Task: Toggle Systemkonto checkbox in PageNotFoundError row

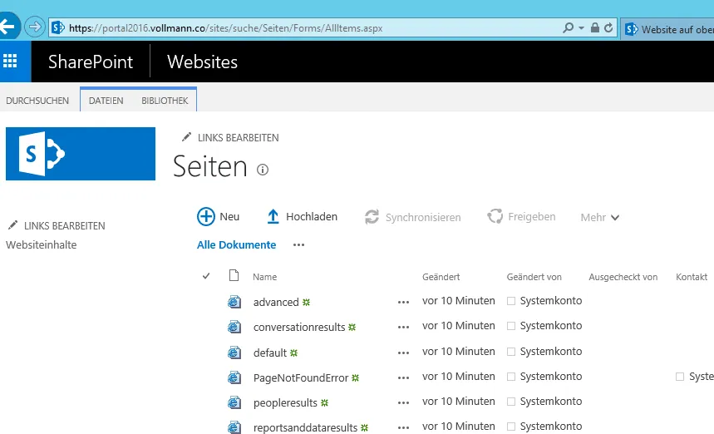Action: click(x=511, y=377)
